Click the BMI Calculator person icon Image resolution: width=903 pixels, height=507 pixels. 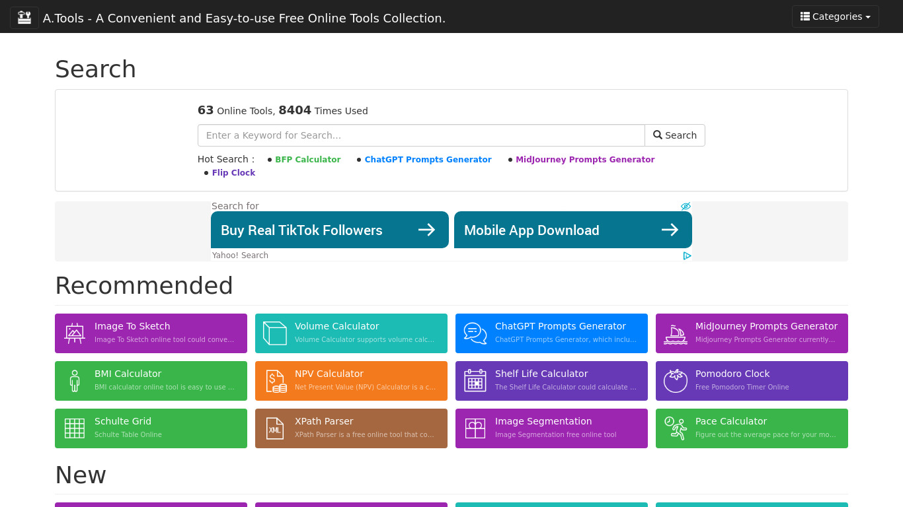(75, 381)
